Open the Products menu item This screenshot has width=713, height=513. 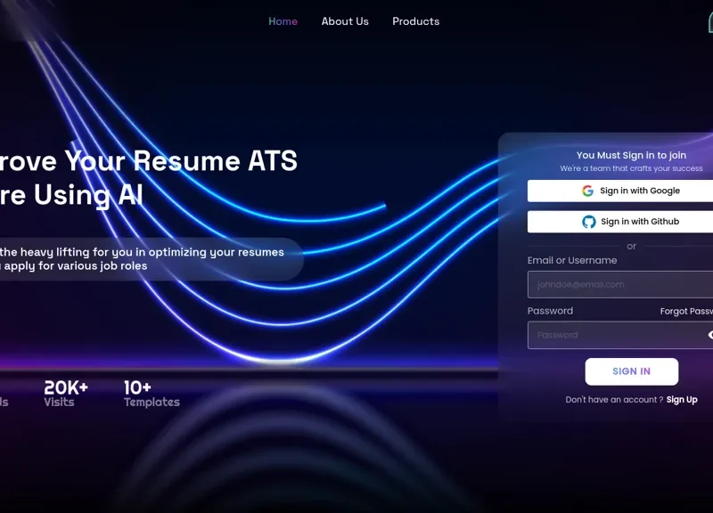pos(415,21)
